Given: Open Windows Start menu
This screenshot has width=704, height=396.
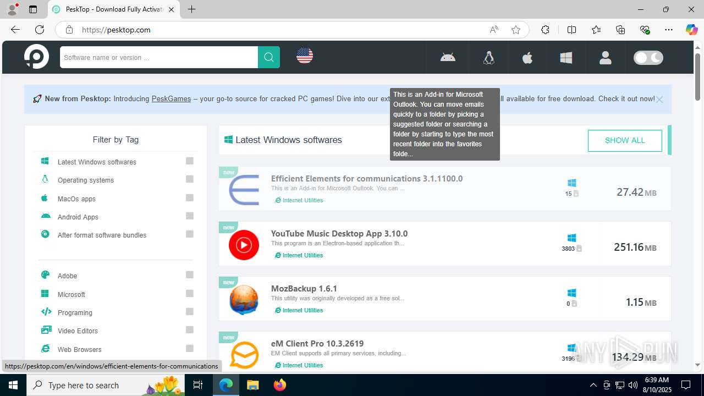Looking at the screenshot, I should click(13, 385).
